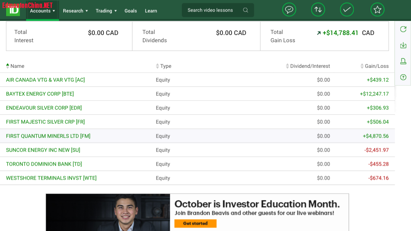Open FIRST QUANTUM MINERLS LTD [FM]

click(x=48, y=136)
